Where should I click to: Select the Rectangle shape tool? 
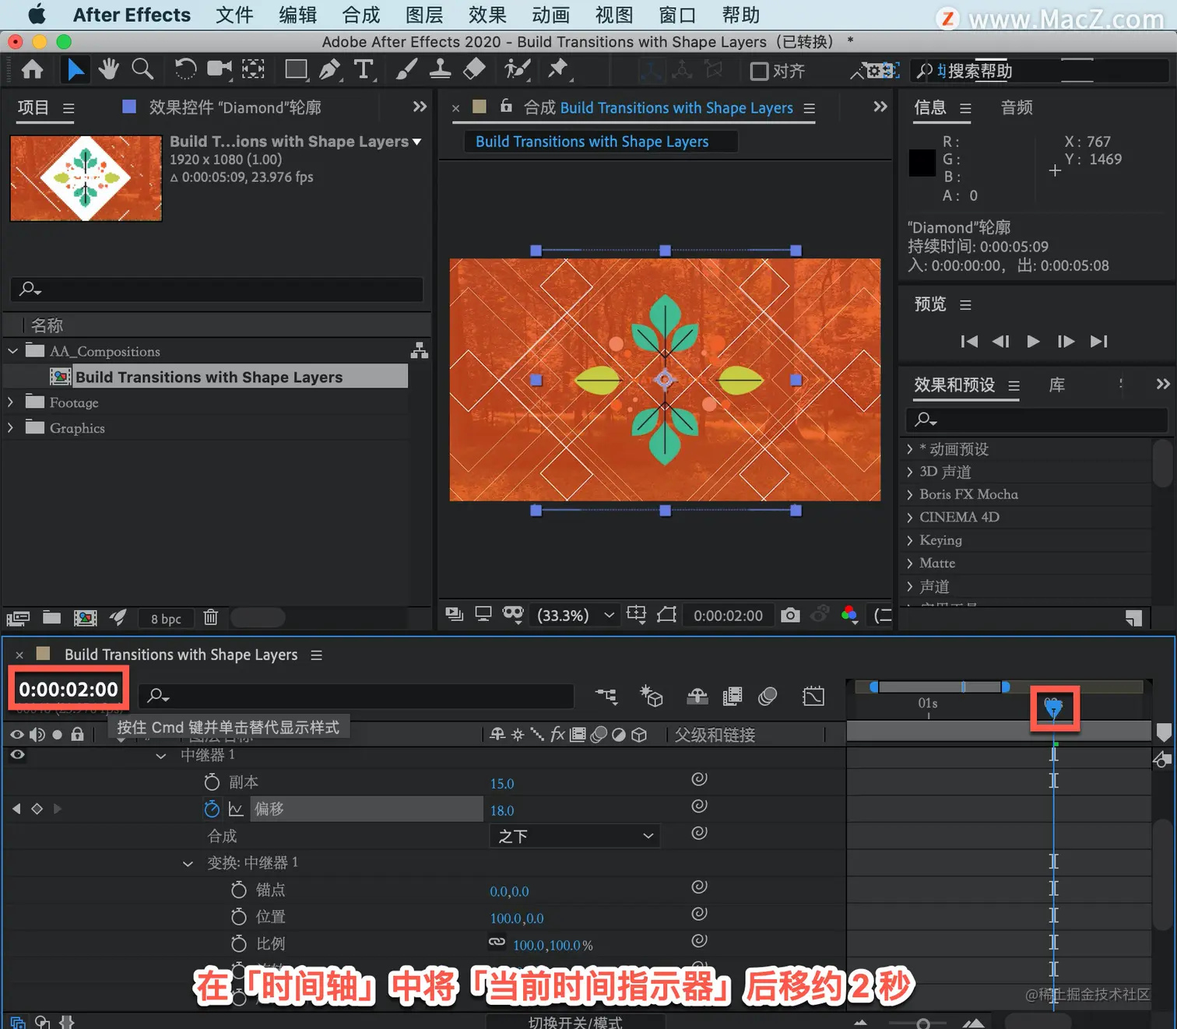296,69
